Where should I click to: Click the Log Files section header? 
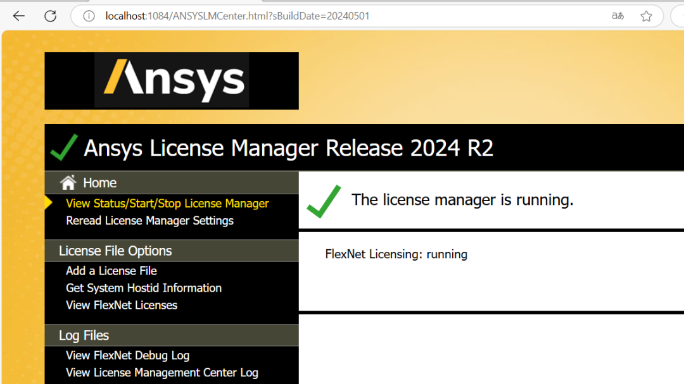pyautogui.click(x=172, y=335)
